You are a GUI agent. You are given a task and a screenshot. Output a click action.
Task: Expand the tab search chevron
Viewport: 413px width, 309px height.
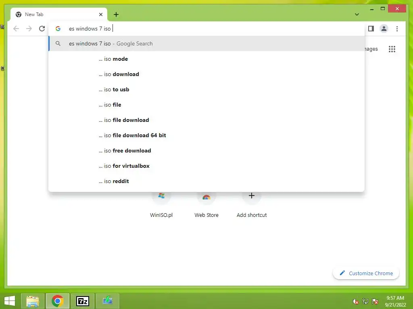[x=357, y=14]
